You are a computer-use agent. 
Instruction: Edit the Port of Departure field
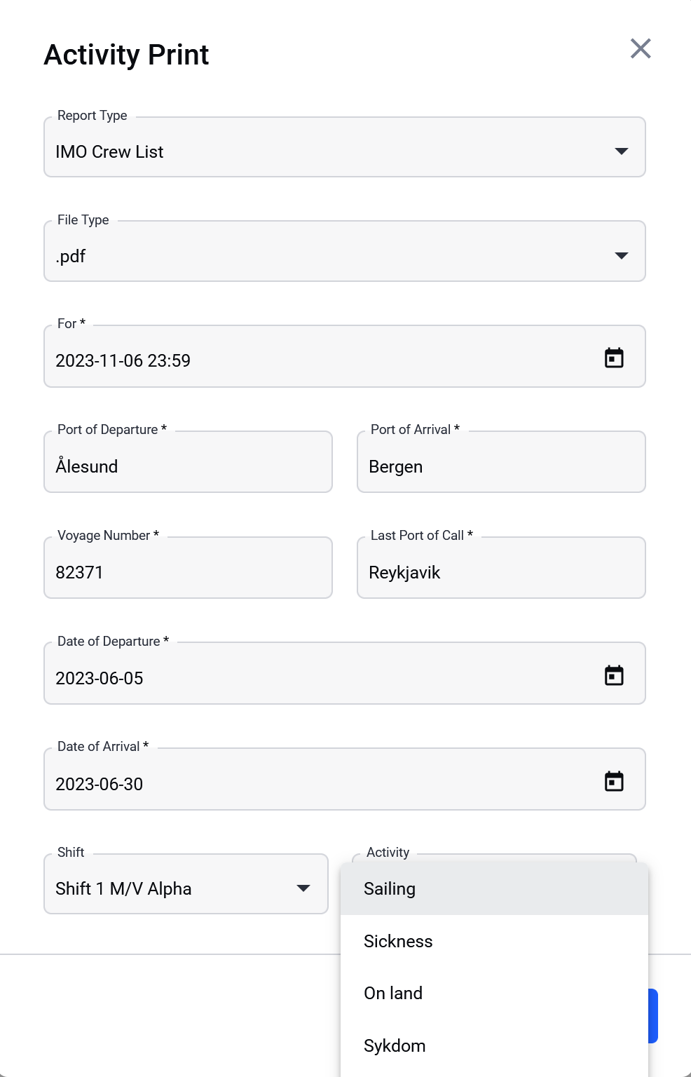[x=188, y=462]
